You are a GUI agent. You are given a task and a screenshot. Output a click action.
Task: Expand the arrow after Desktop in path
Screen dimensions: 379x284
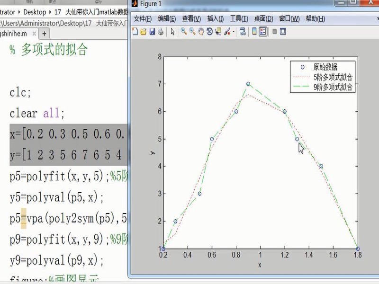50,12
